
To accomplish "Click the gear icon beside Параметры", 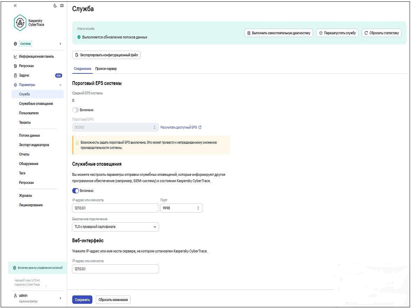I will coord(15,85).
